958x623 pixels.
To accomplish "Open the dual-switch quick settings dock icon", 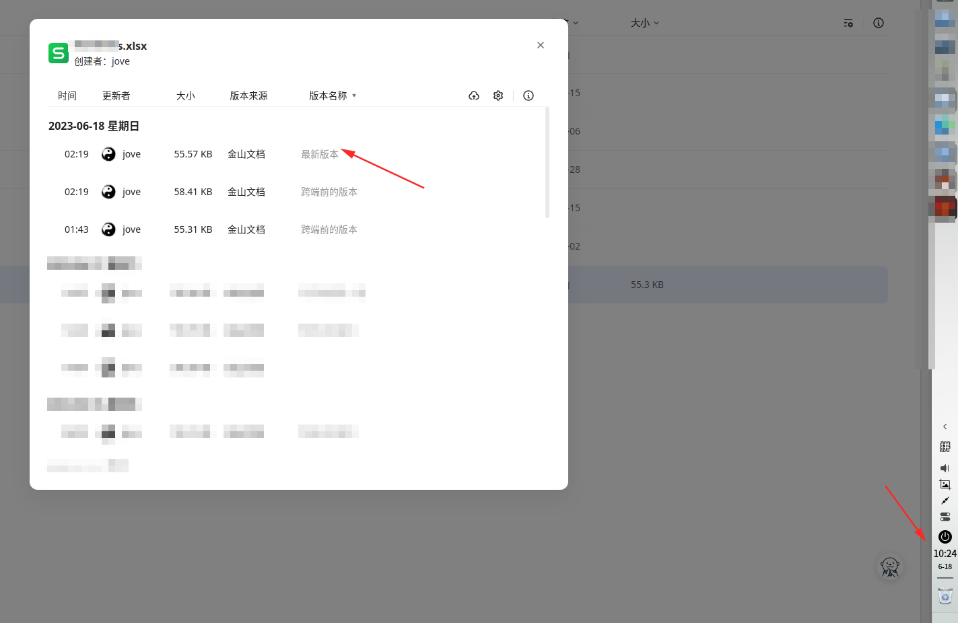I will pos(945,517).
